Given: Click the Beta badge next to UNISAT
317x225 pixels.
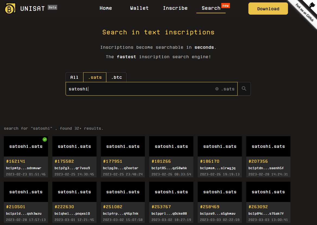Looking at the screenshot, I should click(x=53, y=8).
